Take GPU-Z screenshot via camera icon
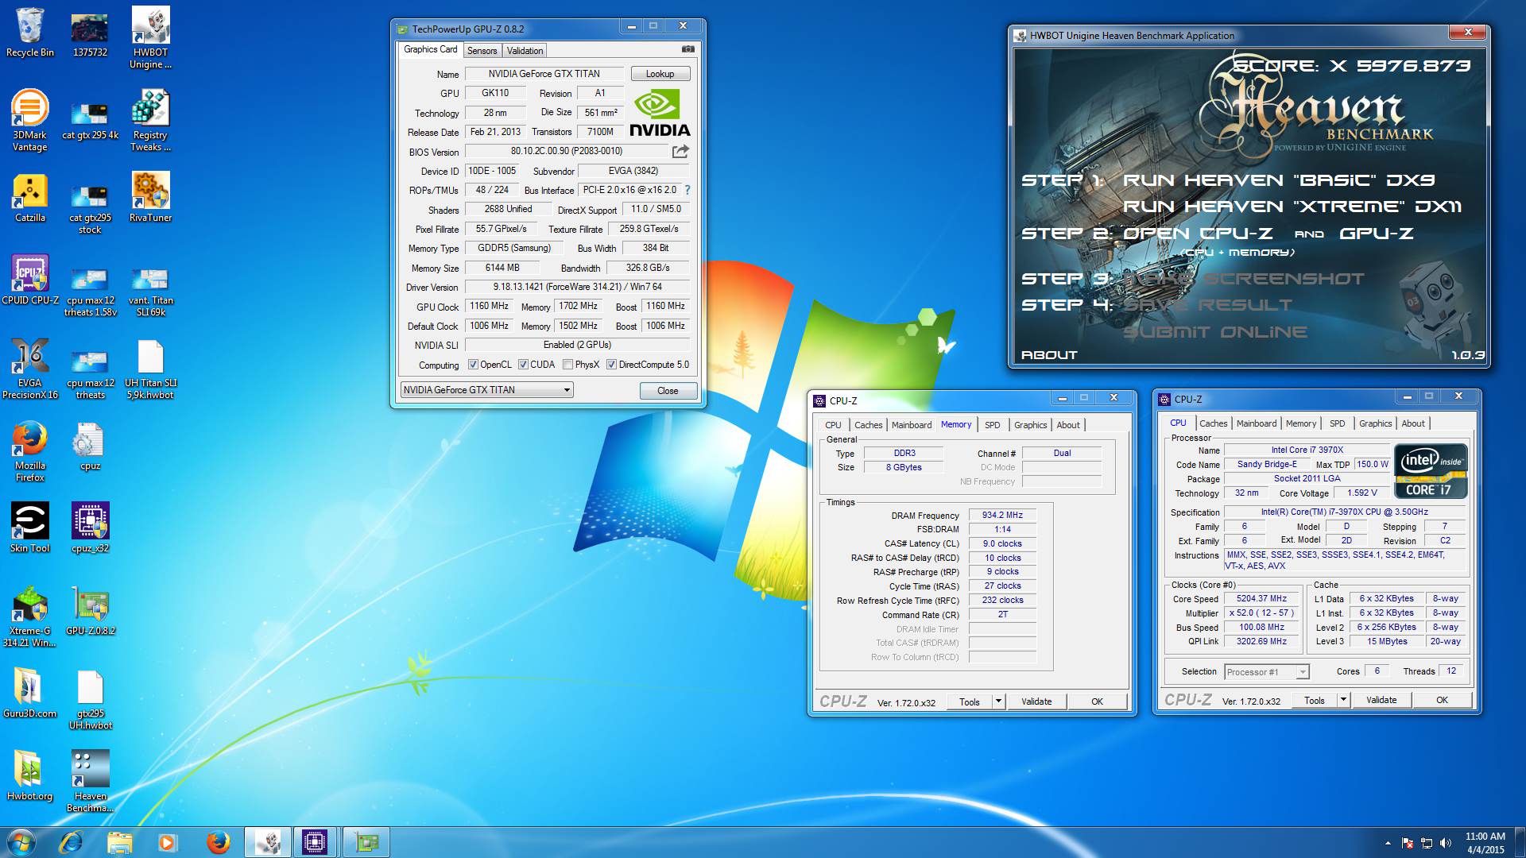This screenshot has width=1526, height=858. (687, 49)
